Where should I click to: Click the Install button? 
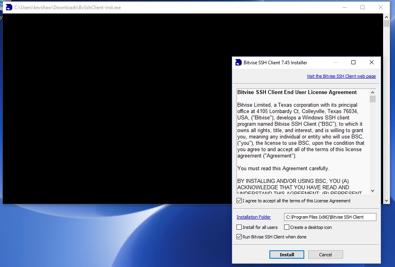286,254
